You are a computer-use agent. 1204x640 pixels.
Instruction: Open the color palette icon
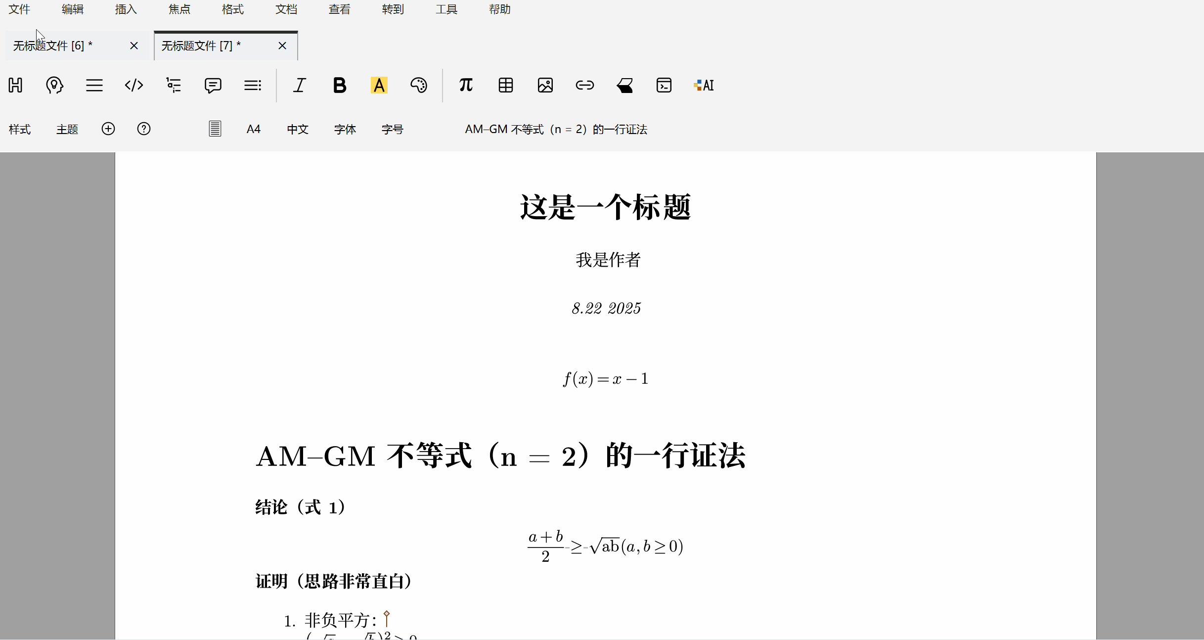coord(418,85)
